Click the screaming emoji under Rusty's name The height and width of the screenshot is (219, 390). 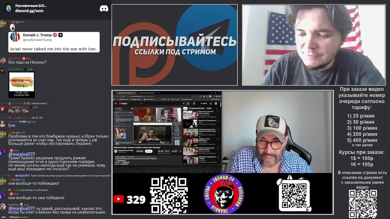12,27
